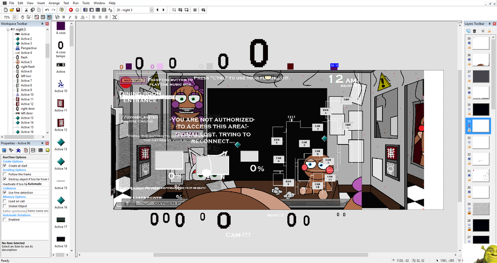Toggle italic text formatting
The height and width of the screenshot is (263, 497).
tap(70, 17)
